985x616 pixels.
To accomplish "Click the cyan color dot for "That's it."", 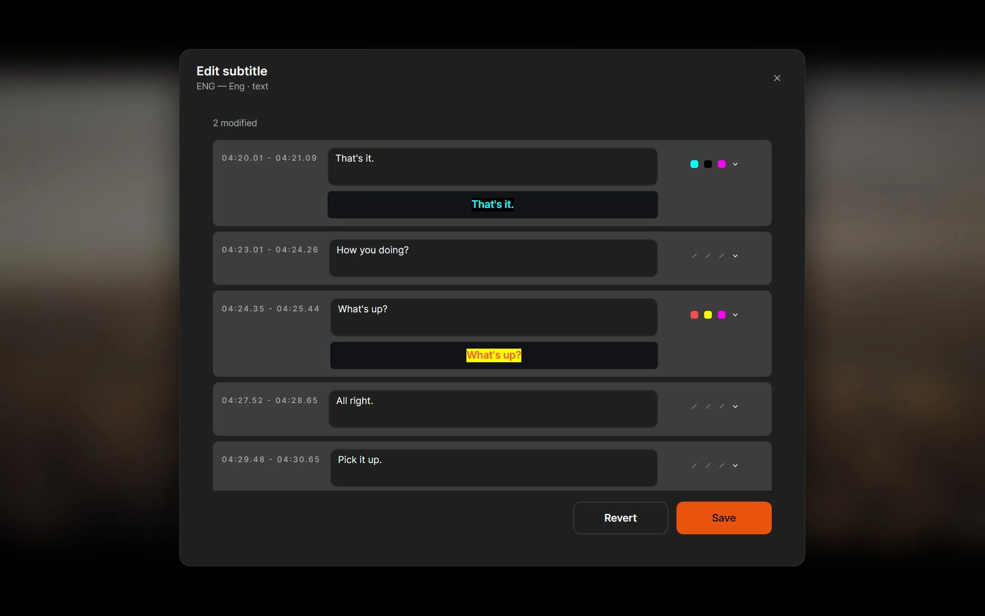I will (x=694, y=164).
